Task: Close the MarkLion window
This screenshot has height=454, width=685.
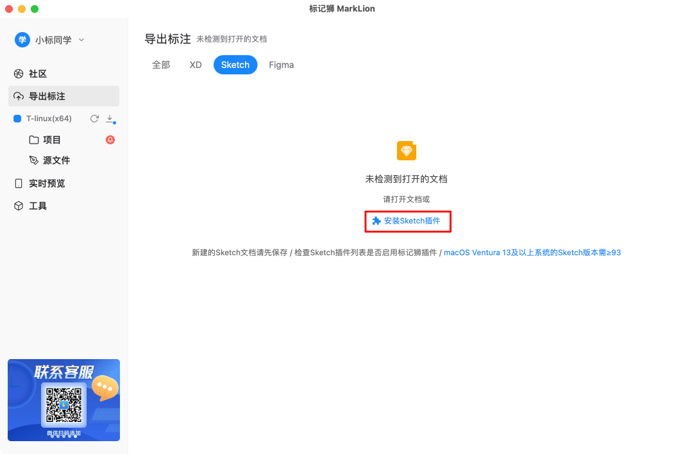Action: pos(9,9)
